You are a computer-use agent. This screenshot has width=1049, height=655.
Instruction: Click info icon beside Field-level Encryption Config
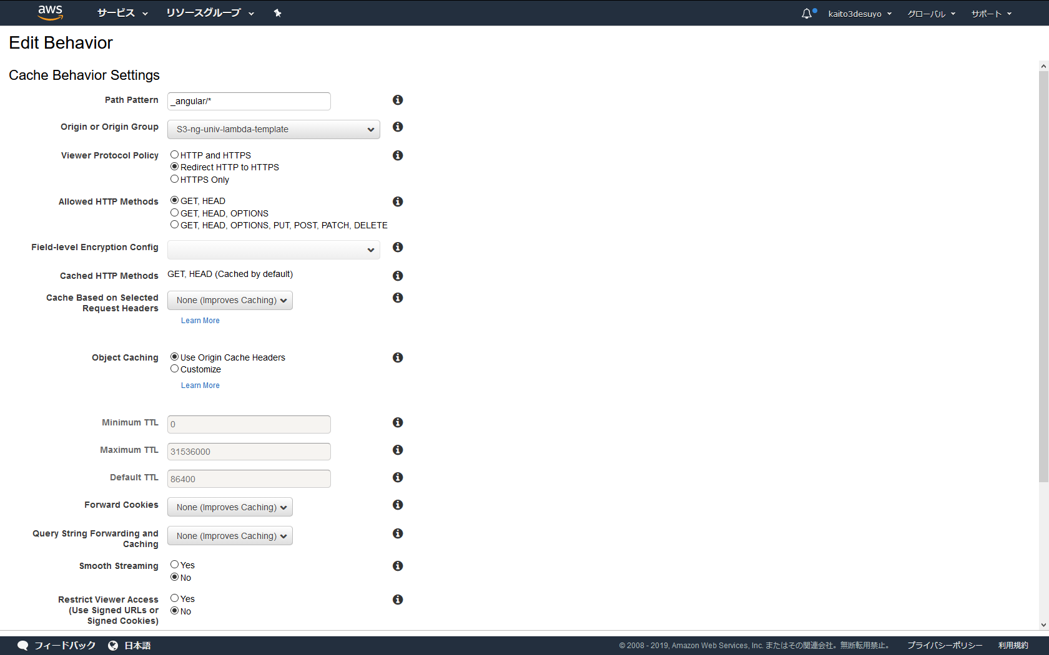point(398,247)
